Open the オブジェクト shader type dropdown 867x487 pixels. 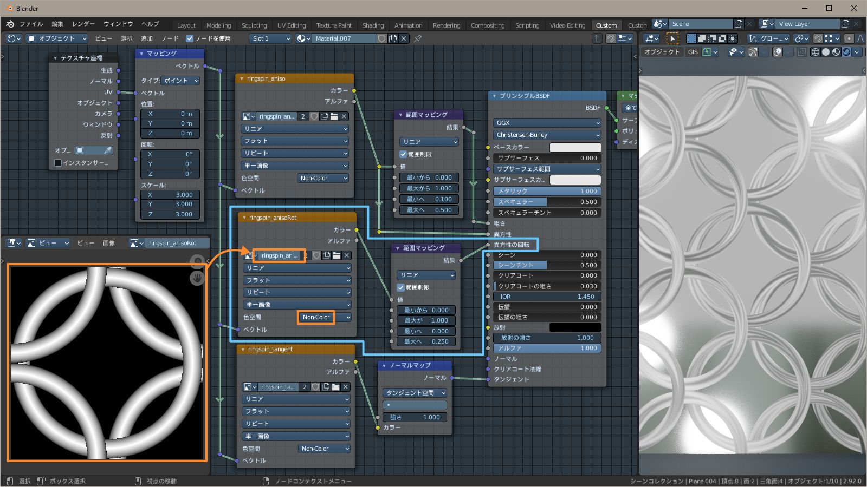[x=57, y=38]
